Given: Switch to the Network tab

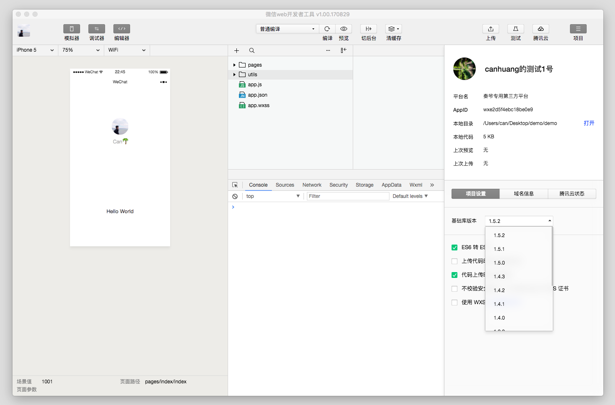Looking at the screenshot, I should click(311, 185).
